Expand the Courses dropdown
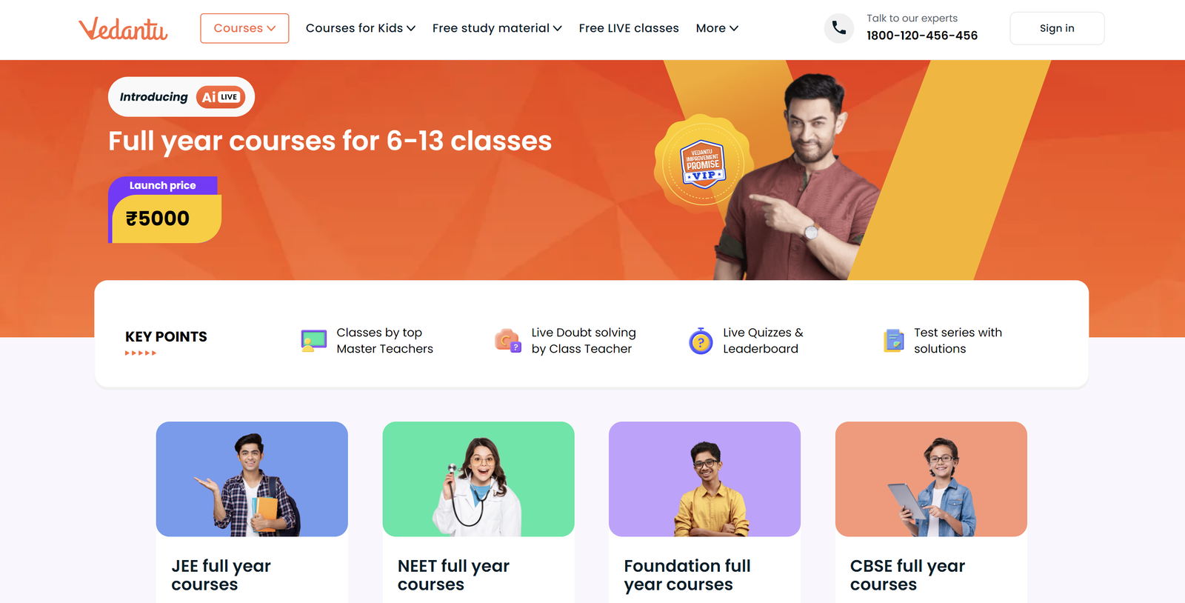 pyautogui.click(x=244, y=28)
